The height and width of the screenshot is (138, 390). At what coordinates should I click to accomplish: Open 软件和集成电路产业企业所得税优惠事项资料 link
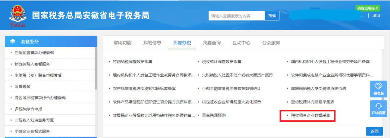click(332, 75)
